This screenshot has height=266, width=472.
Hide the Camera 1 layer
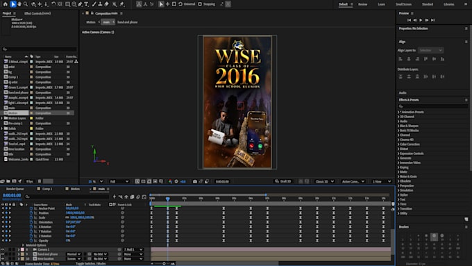[3, 249]
